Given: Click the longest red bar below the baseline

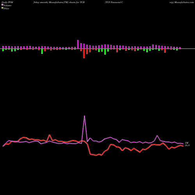Looking at the screenshot, I should click(x=84, y=53).
